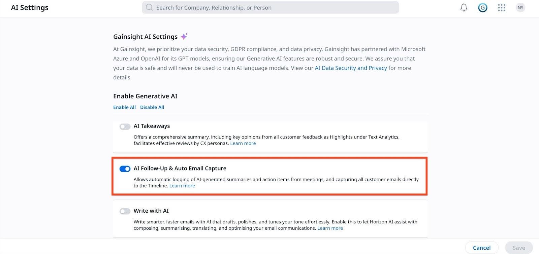Open Learn more under AI Follow-Up
The width and height of the screenshot is (539, 254).
coord(182,186)
